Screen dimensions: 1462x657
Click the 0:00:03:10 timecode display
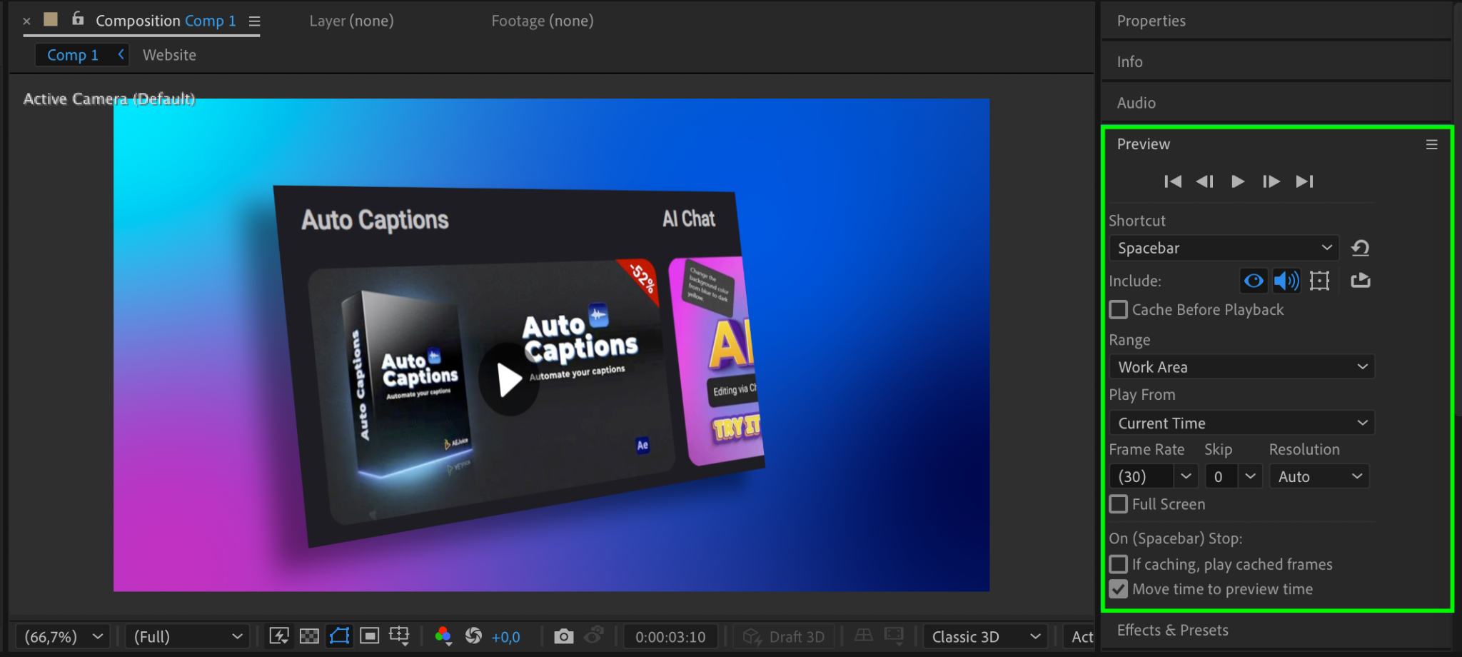pos(670,636)
